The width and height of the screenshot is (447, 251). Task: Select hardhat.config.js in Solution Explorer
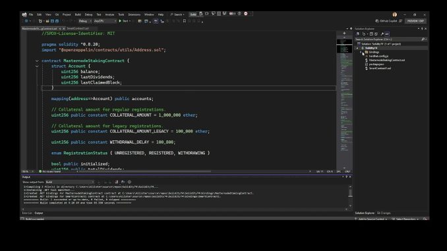[378, 56]
